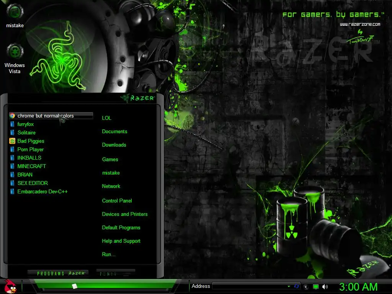Click the SEX EDITIOR program icon
The width and height of the screenshot is (392, 294).
(12, 183)
